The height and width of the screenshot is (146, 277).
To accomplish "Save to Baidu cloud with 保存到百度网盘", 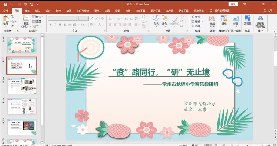I will pyautogui.click(x=260, y=22).
